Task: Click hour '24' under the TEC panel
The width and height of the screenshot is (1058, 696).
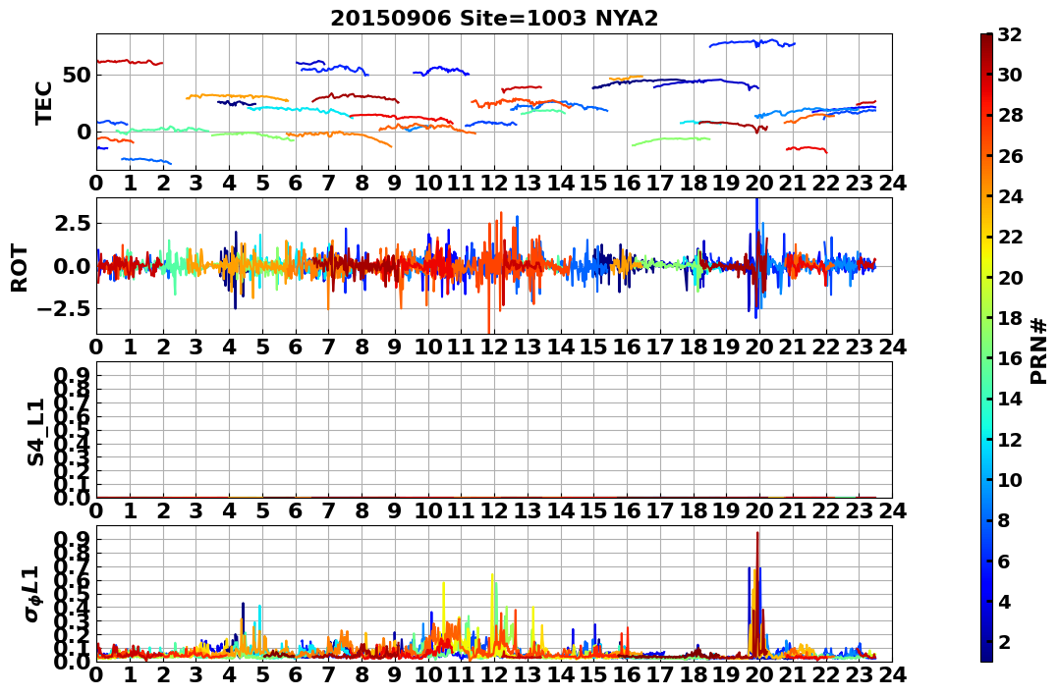Action: 892,183
